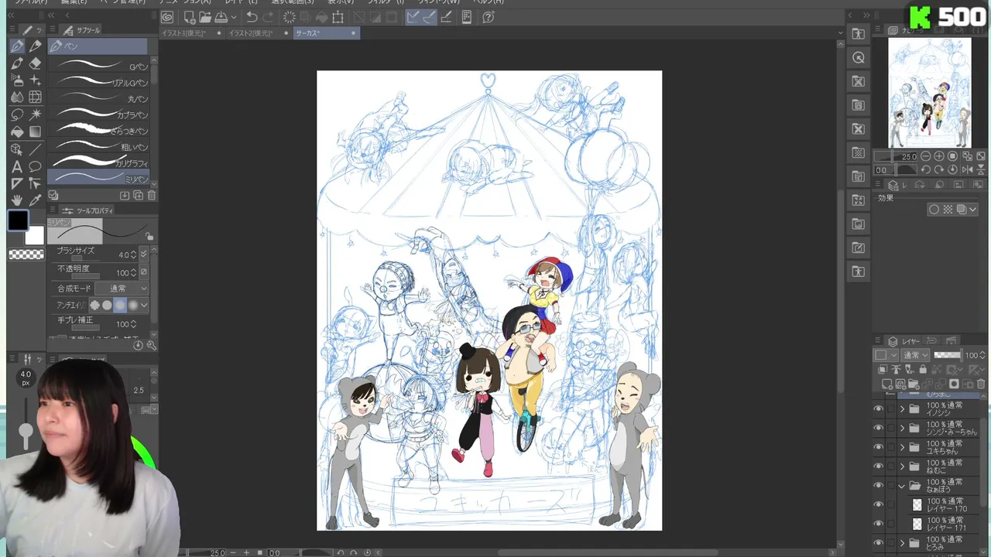Viewport: 991px width, 557px height.
Task: Click the lock layer icon
Action: tap(923, 370)
